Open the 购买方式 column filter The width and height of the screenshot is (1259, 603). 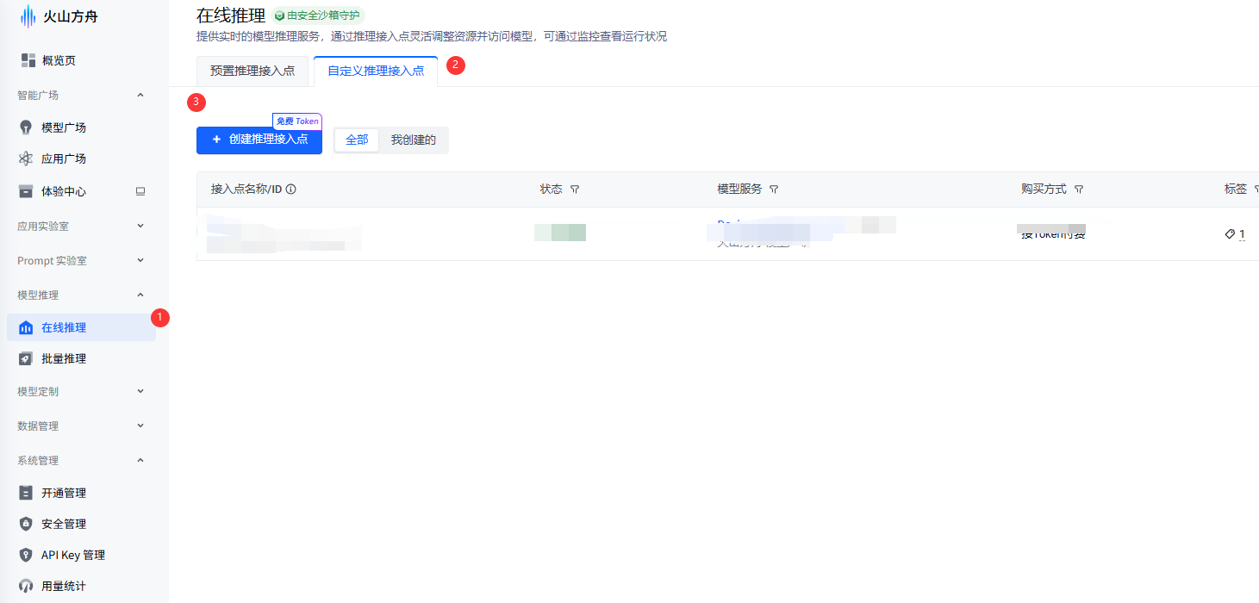pyautogui.click(x=1079, y=190)
